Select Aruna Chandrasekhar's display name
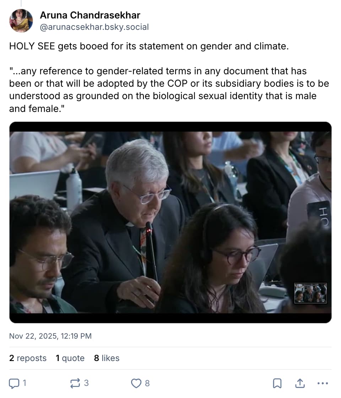341x398 pixels. (91, 15)
